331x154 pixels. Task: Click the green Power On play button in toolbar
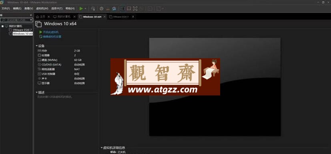81,9
